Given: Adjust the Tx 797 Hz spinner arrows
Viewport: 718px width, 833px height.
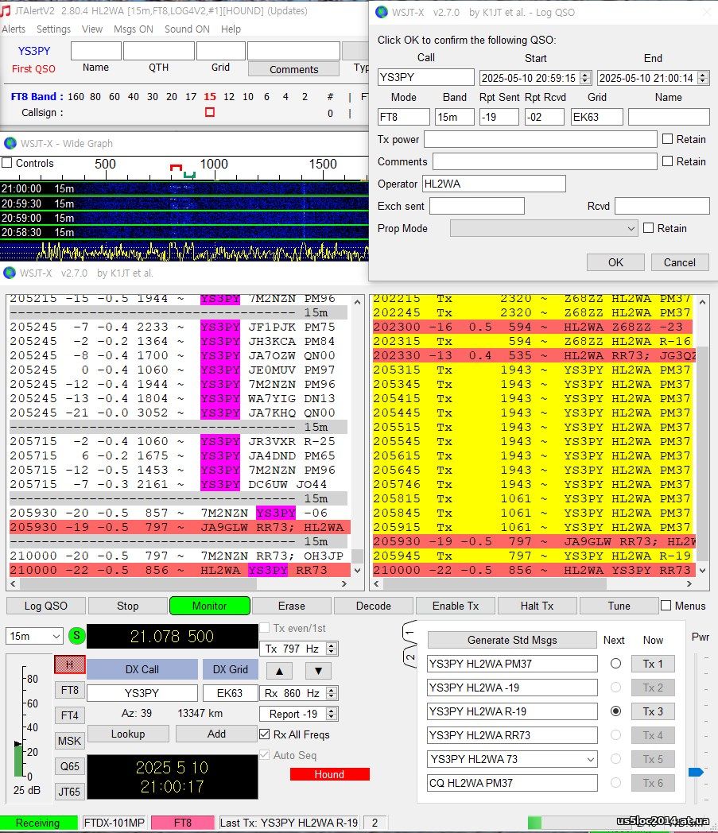Looking at the screenshot, I should pos(332,649).
